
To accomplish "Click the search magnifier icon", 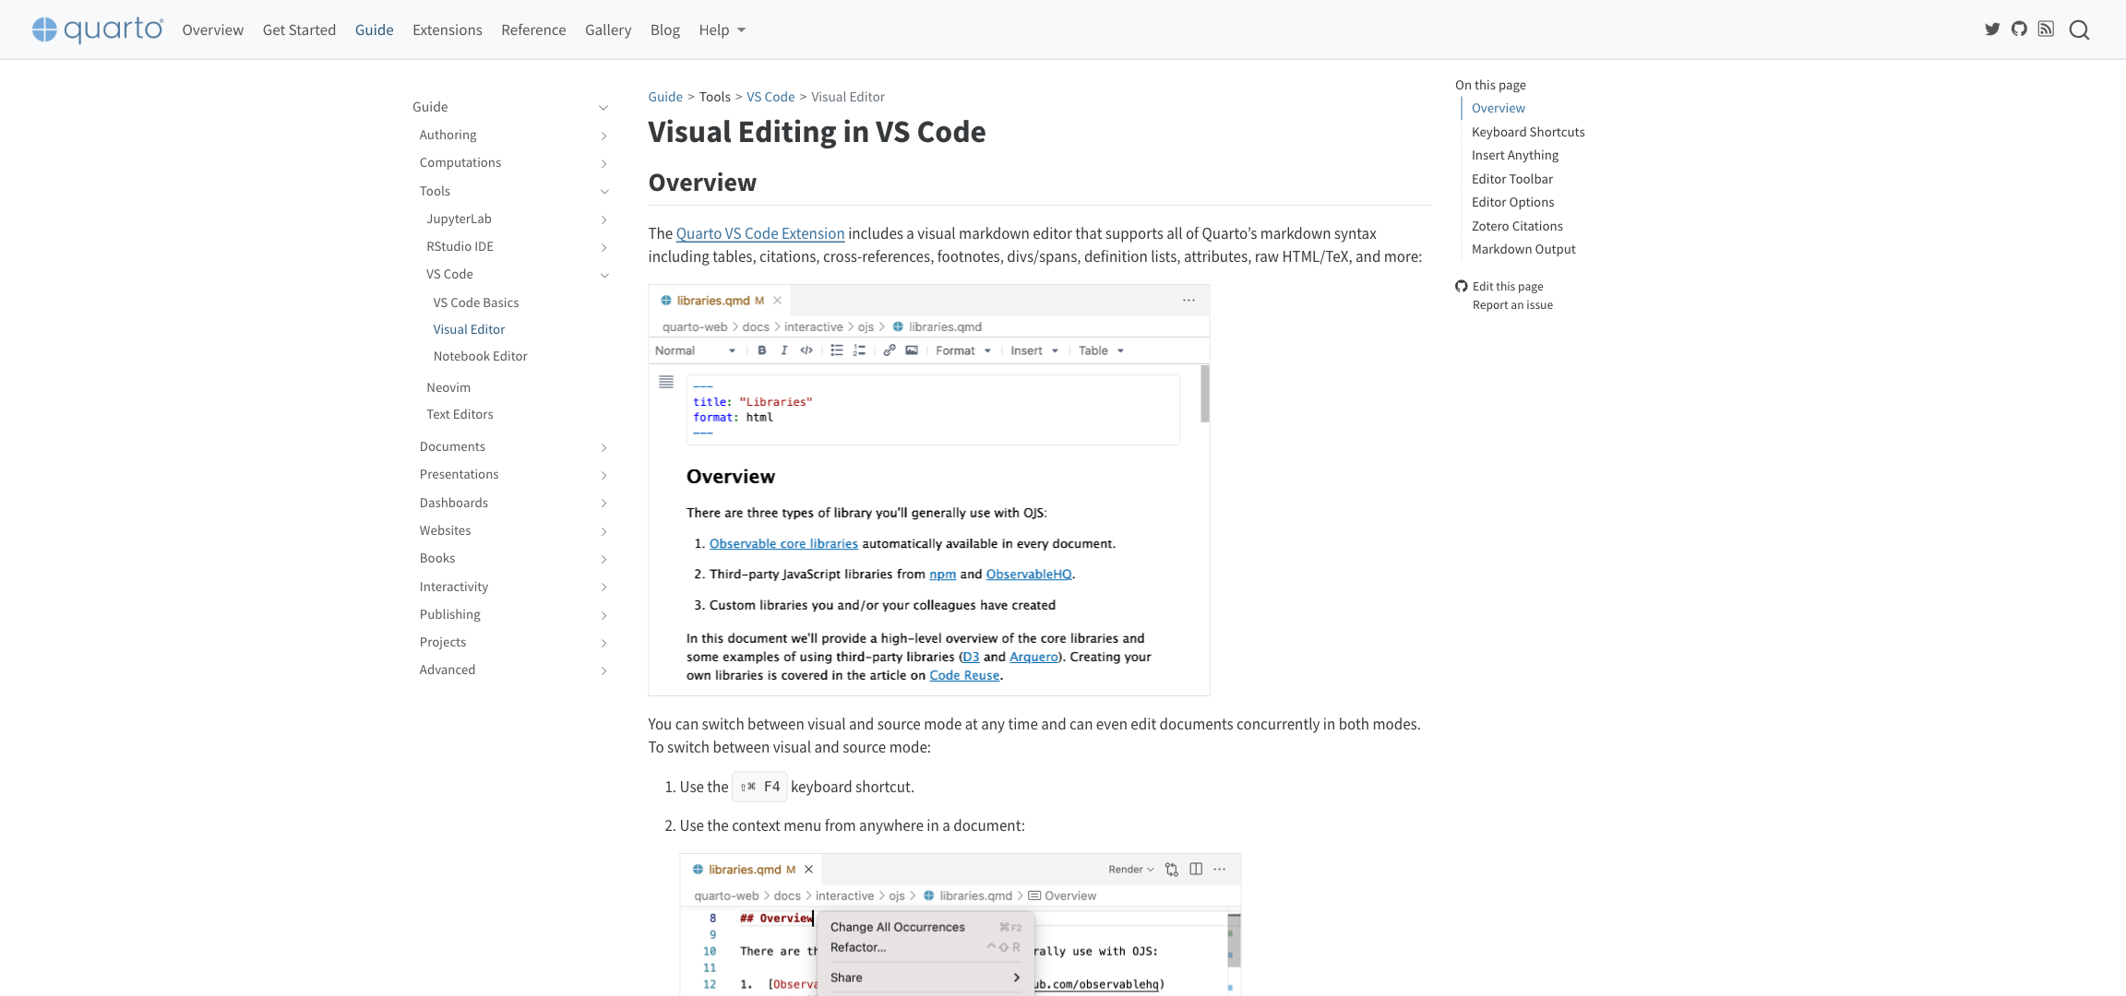I will 2079,30.
